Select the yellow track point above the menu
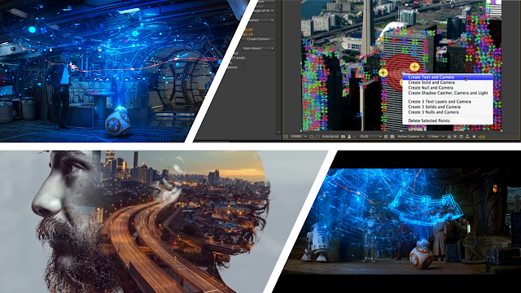 pyautogui.click(x=414, y=67)
